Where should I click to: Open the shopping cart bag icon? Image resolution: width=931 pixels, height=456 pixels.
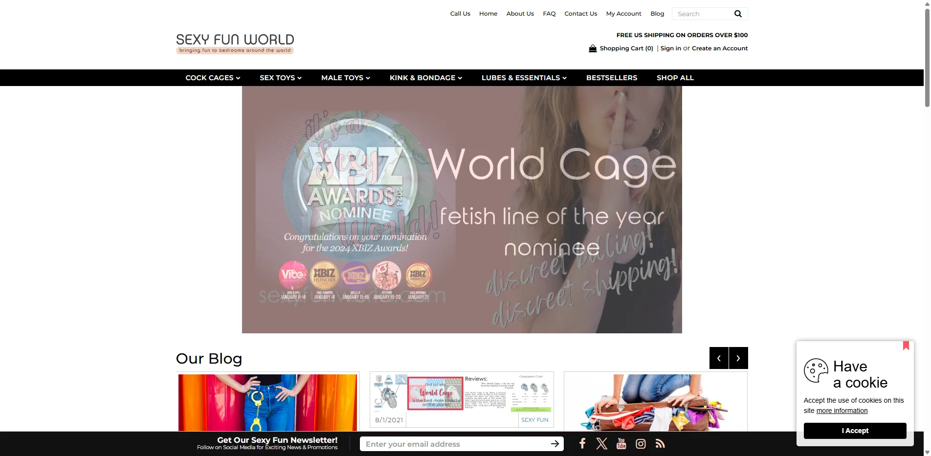[593, 48]
